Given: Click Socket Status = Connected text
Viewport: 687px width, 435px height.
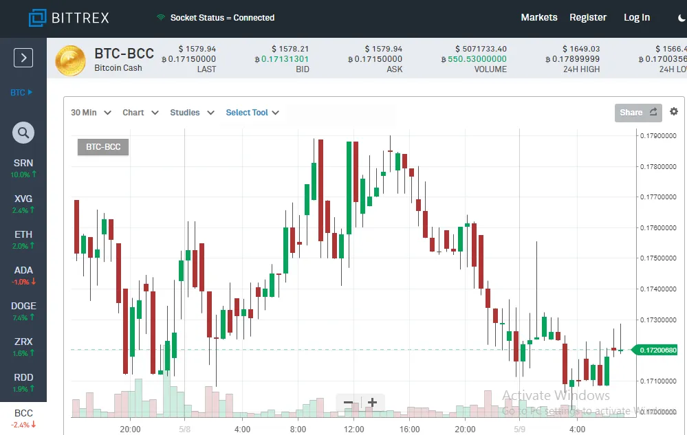Looking at the screenshot, I should click(222, 17).
